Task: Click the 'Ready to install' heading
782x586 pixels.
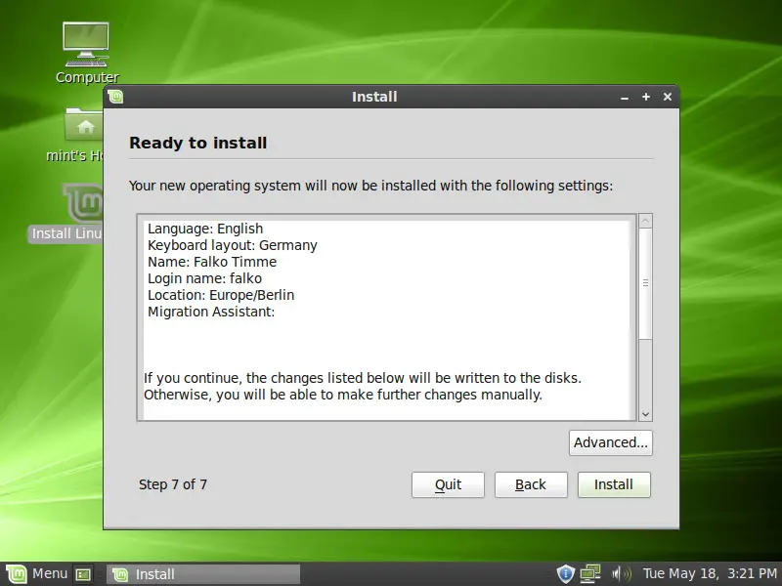Action: pyautogui.click(x=198, y=143)
